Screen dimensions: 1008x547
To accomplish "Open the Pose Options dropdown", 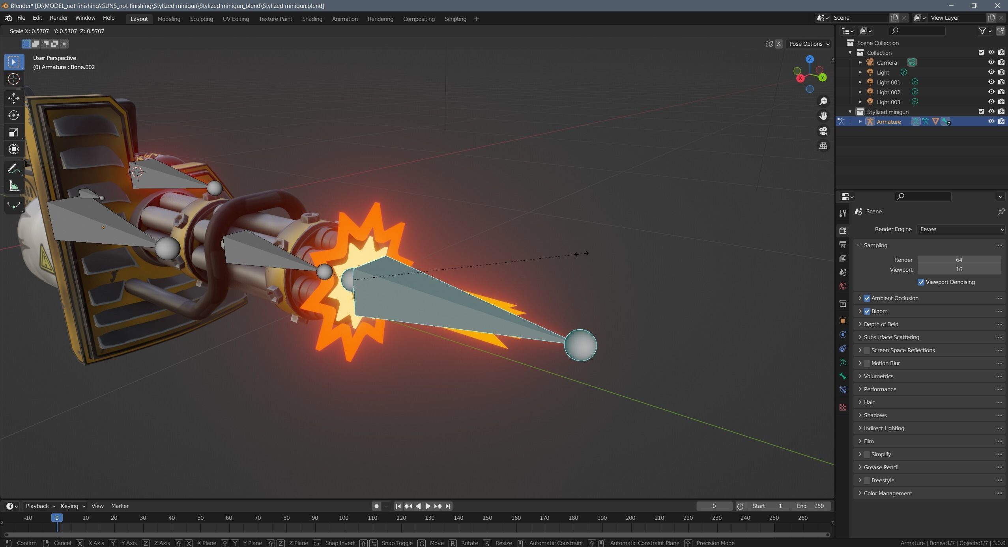I will pyautogui.click(x=809, y=44).
